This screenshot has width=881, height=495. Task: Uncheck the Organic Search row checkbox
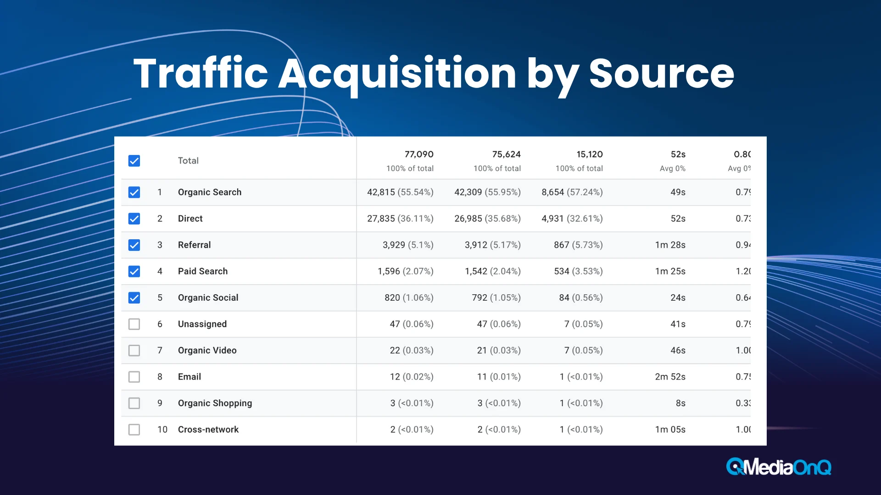click(134, 192)
